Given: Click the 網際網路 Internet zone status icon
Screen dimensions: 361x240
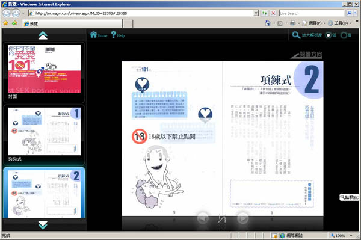Looking at the screenshot, I should [283, 236].
